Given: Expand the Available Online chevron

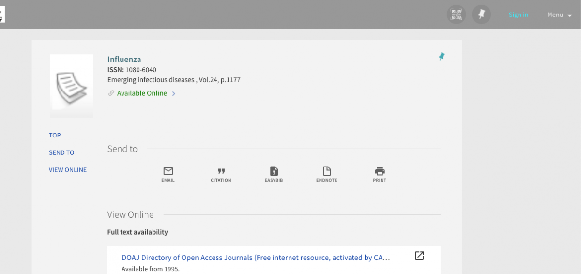Looking at the screenshot, I should [x=174, y=94].
